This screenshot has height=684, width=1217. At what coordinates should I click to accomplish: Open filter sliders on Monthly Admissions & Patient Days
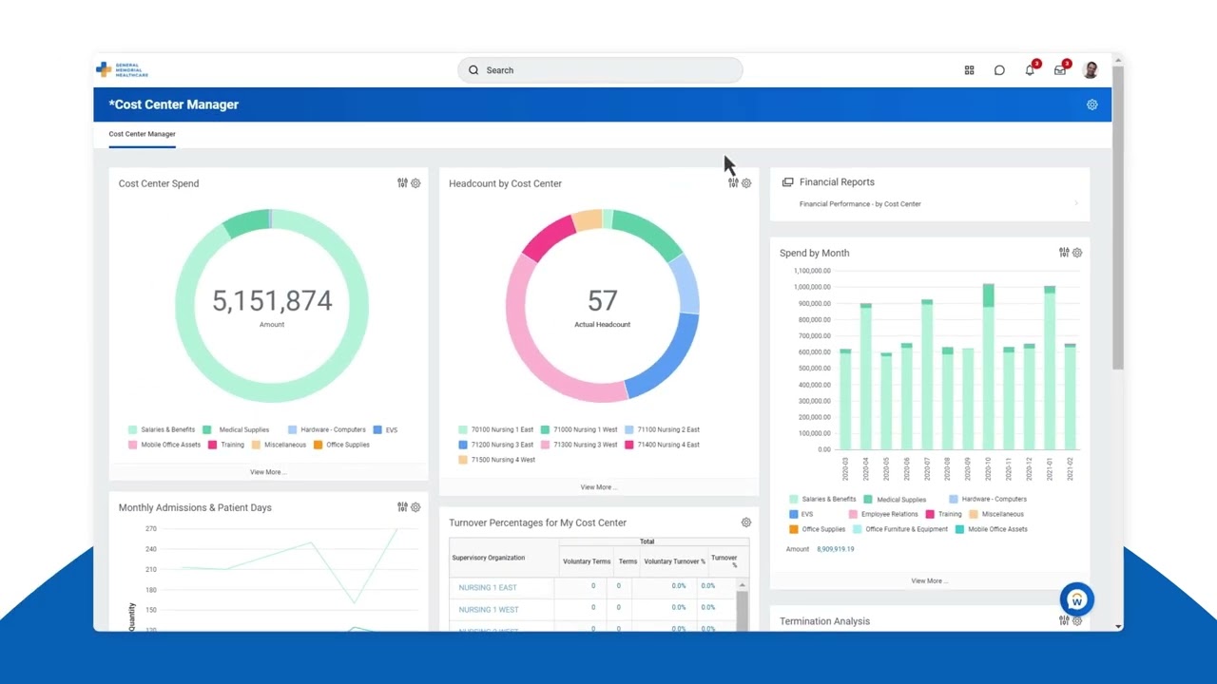coord(402,507)
